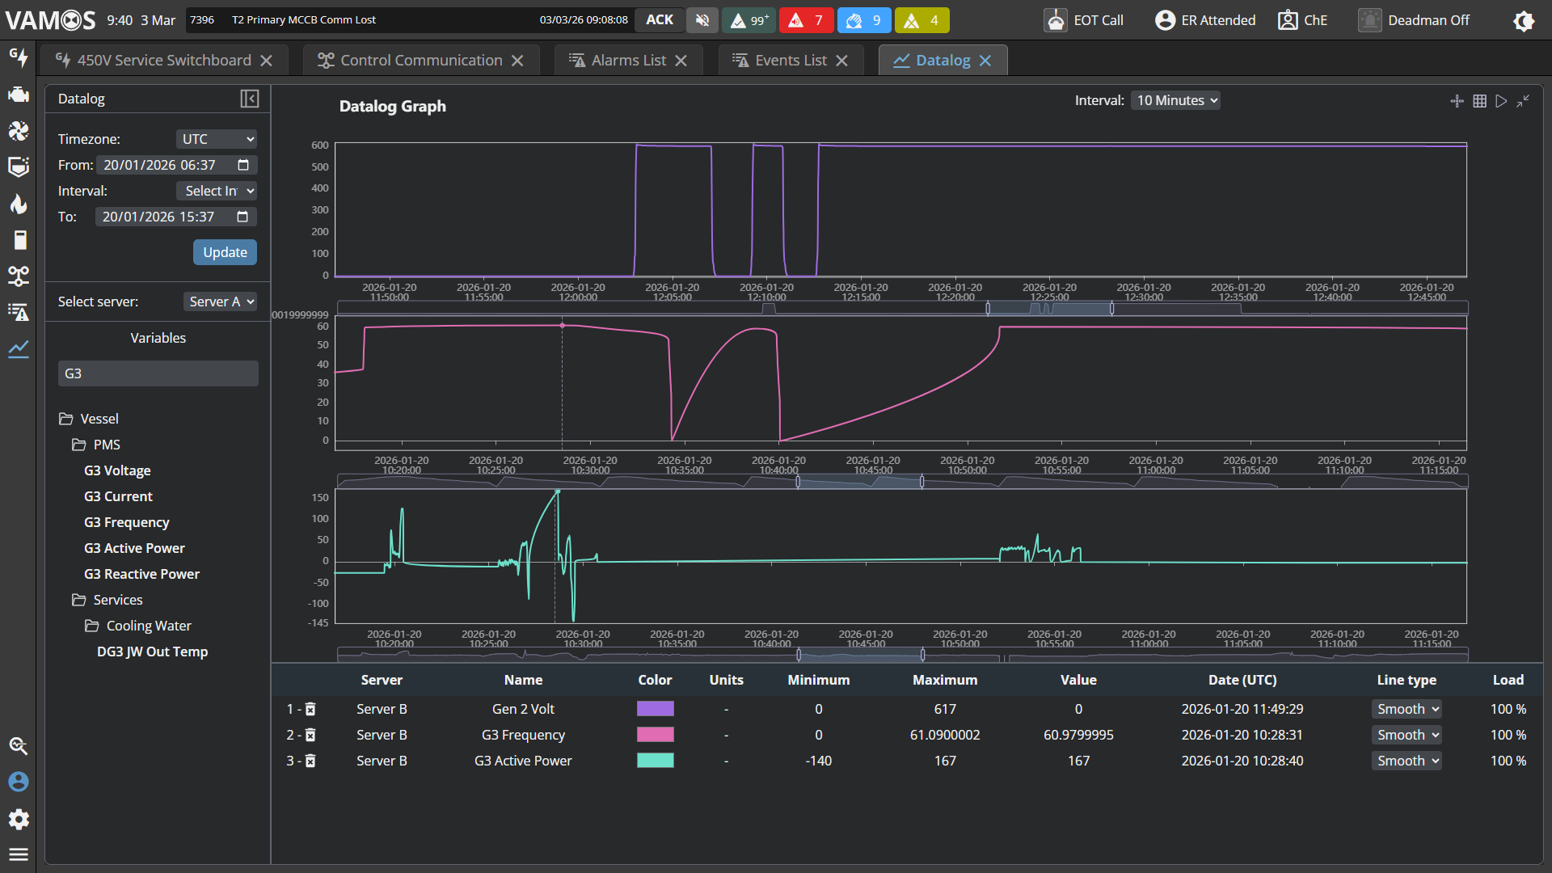Remove Gen 2 Volt row from graph
1552x873 pixels.
point(310,709)
